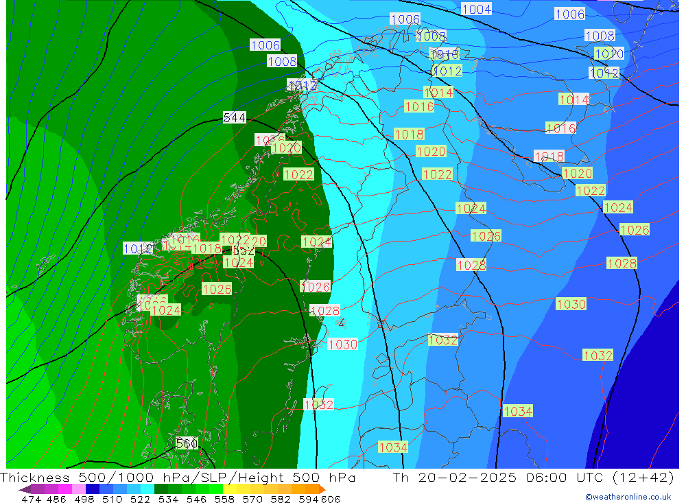This screenshot has height=503, width=686.
Task: Click the legend value '570'
Action: pos(252,499)
